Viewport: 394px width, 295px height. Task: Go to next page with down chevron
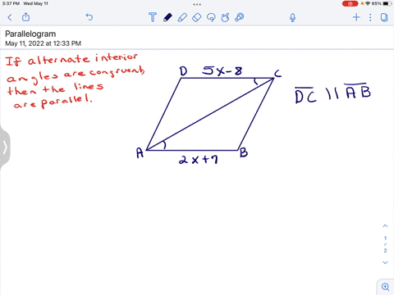click(x=385, y=262)
